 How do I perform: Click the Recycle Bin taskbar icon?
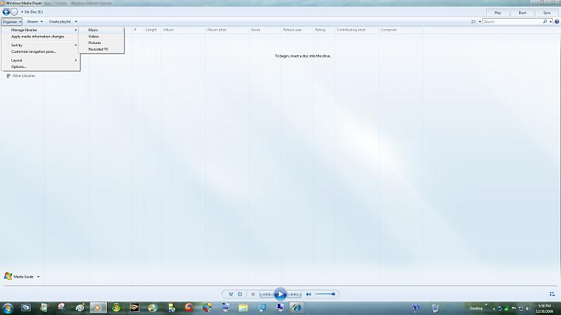click(435, 308)
